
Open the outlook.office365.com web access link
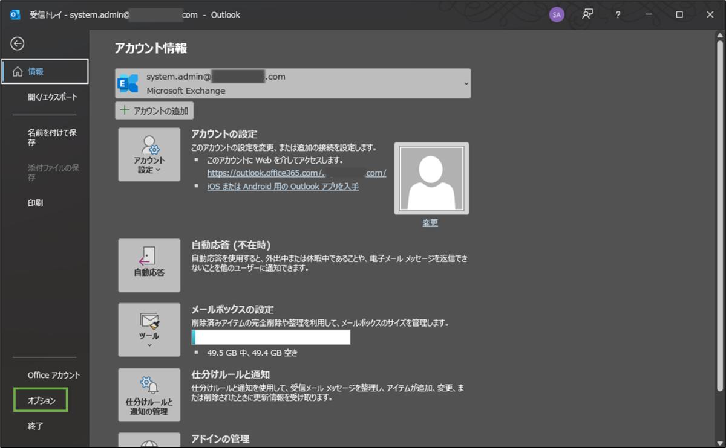coord(296,173)
